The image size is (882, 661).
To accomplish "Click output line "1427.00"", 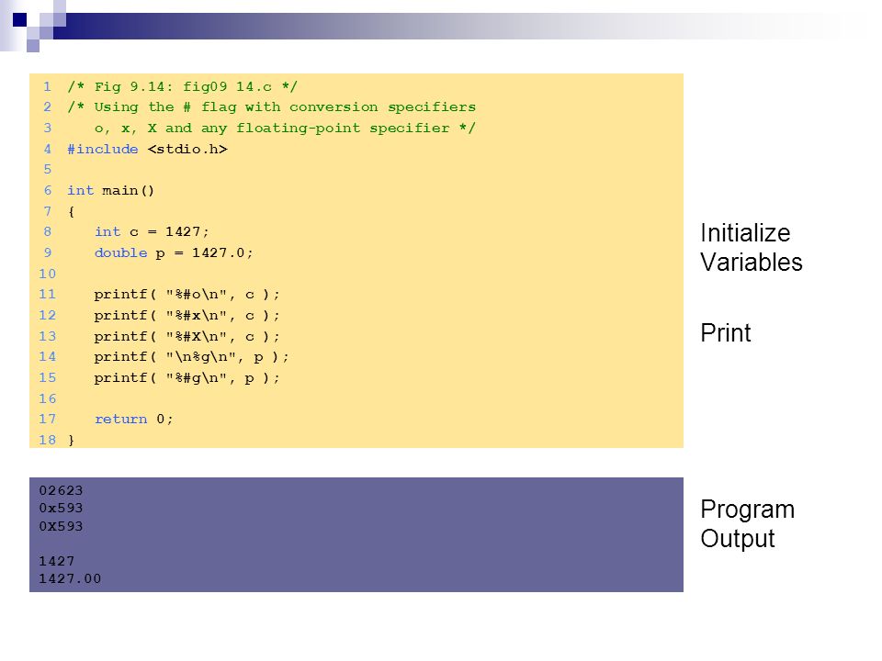I will [x=70, y=579].
